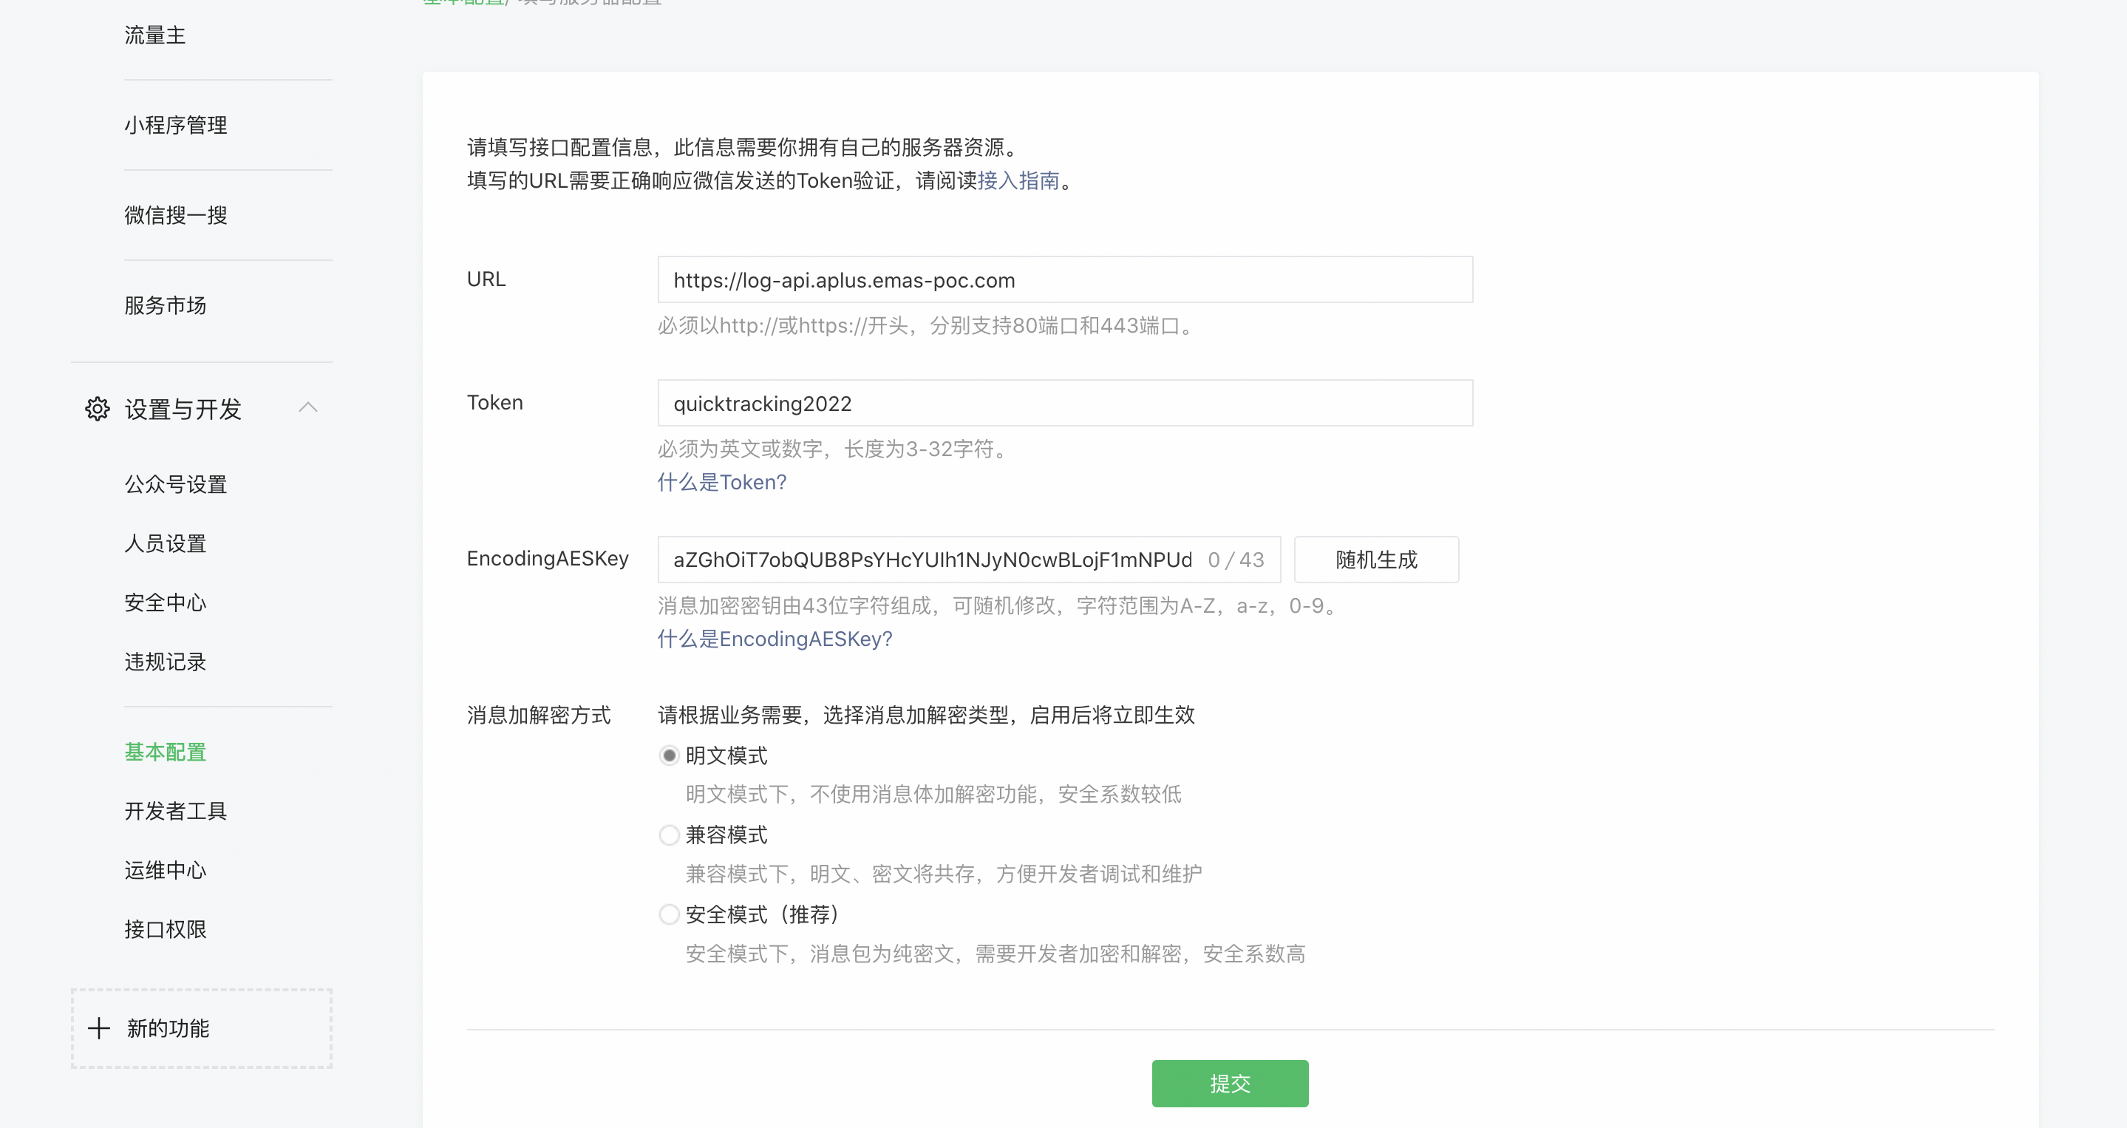Open 小程序管理 in the sidebar
The image size is (2127, 1128).
176,126
